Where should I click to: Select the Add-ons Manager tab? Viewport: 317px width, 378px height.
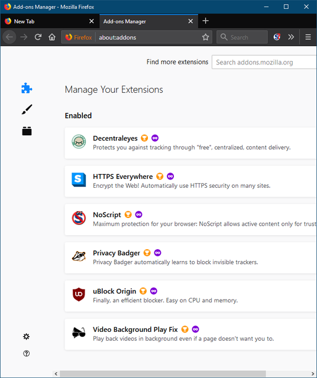[x=148, y=21]
